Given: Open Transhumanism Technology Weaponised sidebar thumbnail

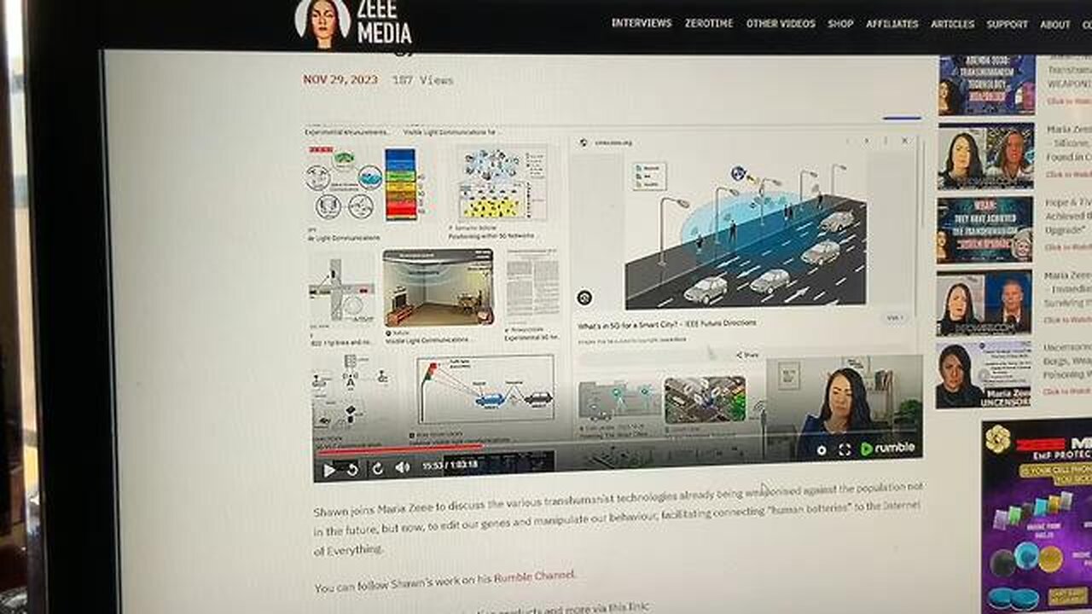Looking at the screenshot, I should click(x=986, y=85).
